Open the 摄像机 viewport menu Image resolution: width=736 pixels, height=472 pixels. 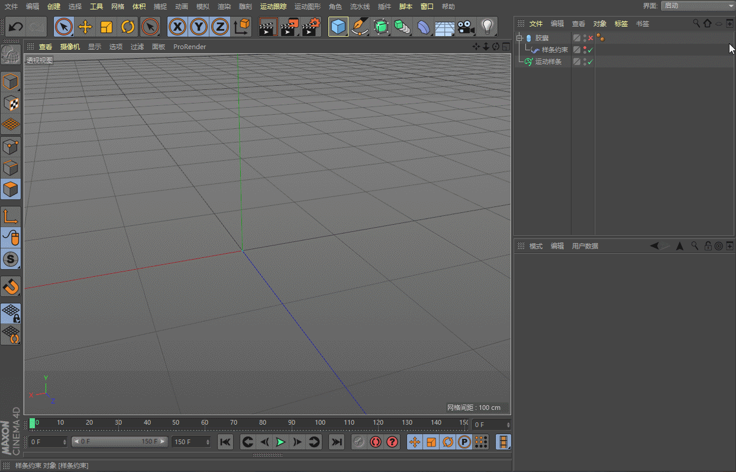coord(70,47)
